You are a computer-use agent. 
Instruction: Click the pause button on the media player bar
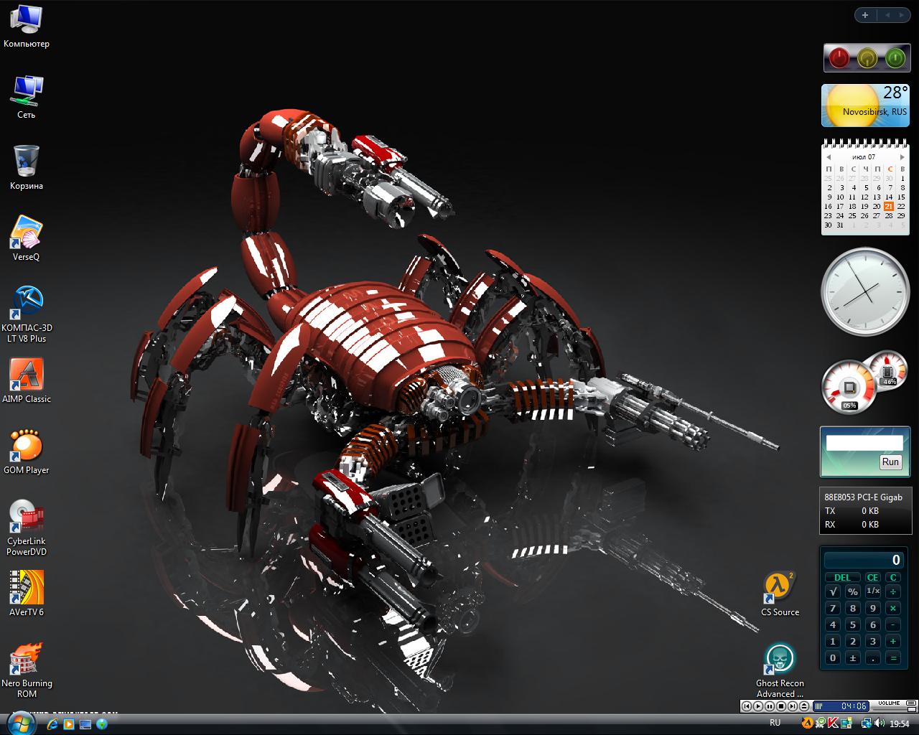(770, 706)
